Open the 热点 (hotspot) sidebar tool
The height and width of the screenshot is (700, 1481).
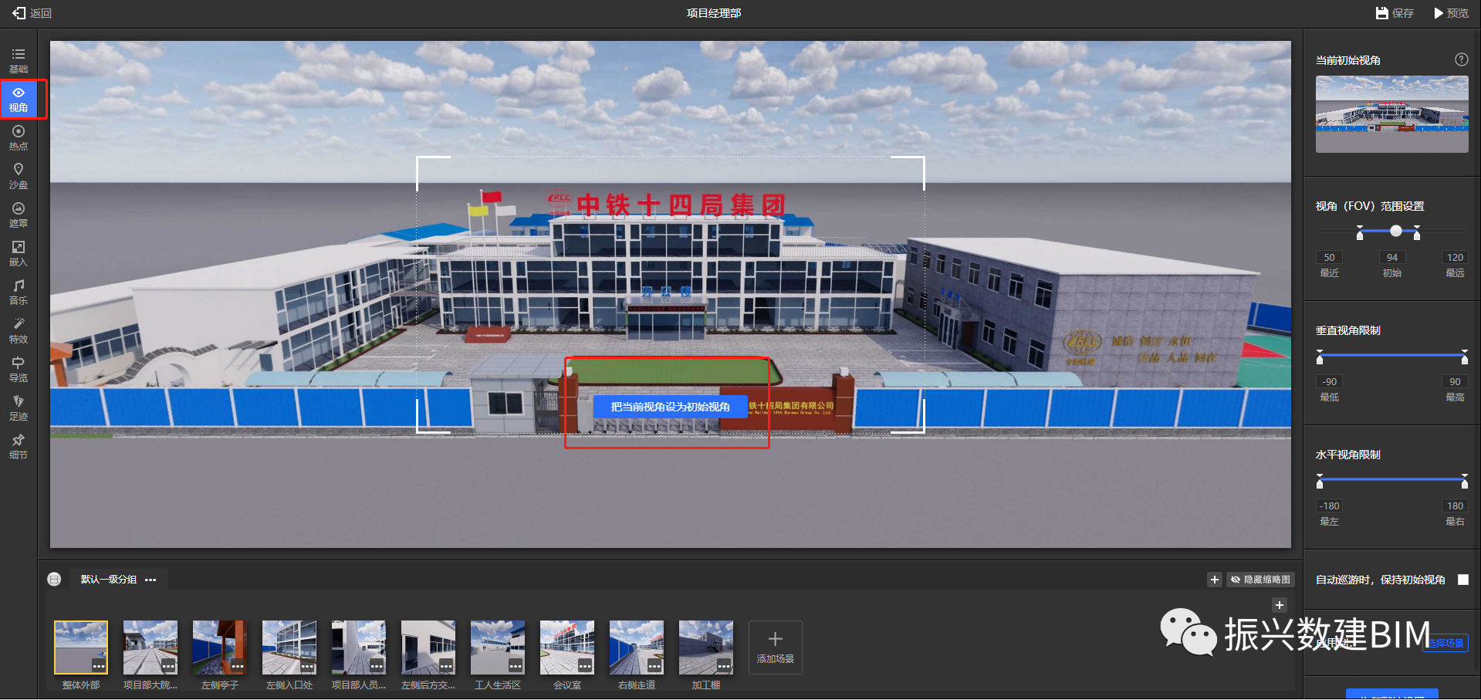tap(19, 137)
